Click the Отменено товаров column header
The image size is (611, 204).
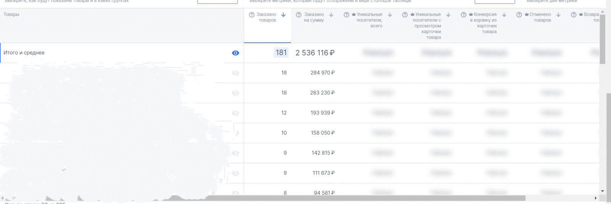coord(540,17)
